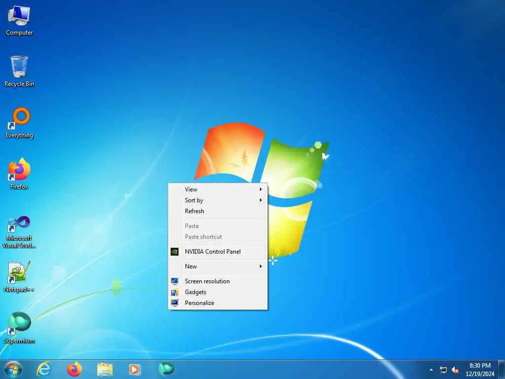Open the New submenu
505x379 pixels.
pyautogui.click(x=218, y=266)
